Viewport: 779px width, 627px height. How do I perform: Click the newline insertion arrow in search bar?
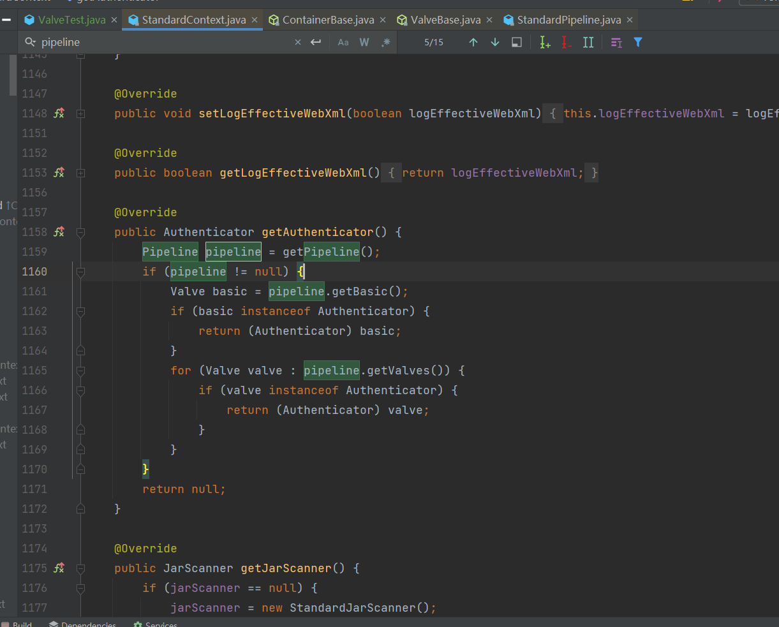(316, 42)
